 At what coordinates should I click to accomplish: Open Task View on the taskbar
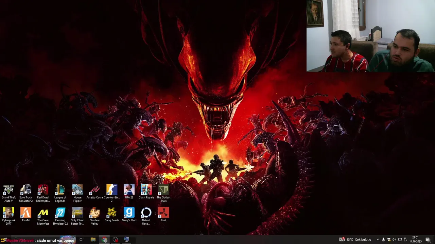(82, 240)
